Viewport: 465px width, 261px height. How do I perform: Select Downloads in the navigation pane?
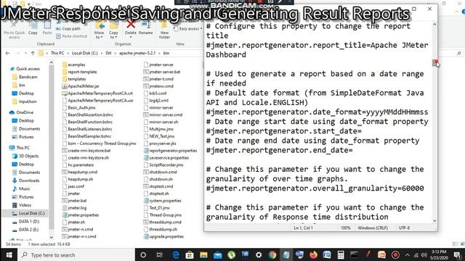[x=29, y=181]
